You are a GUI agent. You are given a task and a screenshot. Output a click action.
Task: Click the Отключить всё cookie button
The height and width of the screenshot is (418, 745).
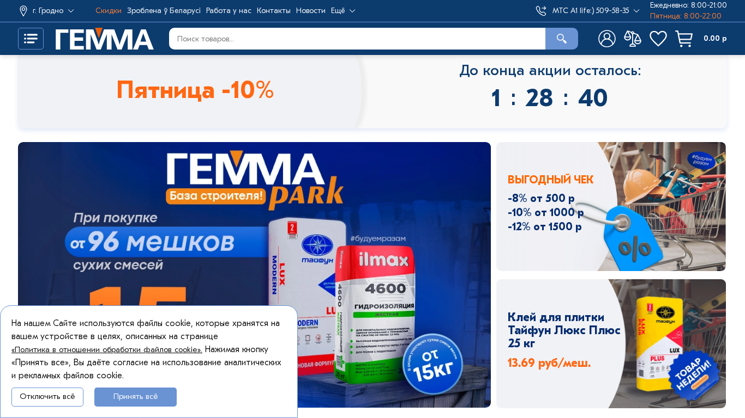coord(47,397)
